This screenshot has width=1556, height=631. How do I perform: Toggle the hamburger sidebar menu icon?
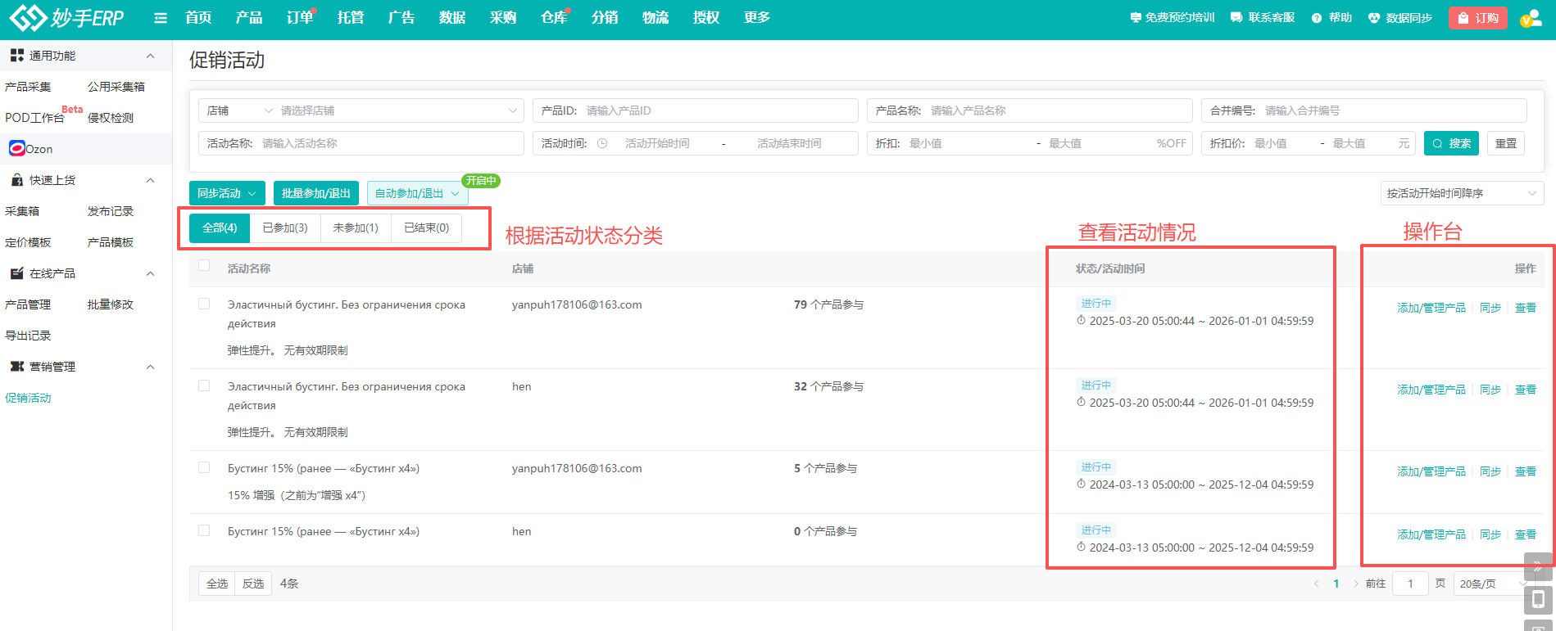[x=161, y=18]
